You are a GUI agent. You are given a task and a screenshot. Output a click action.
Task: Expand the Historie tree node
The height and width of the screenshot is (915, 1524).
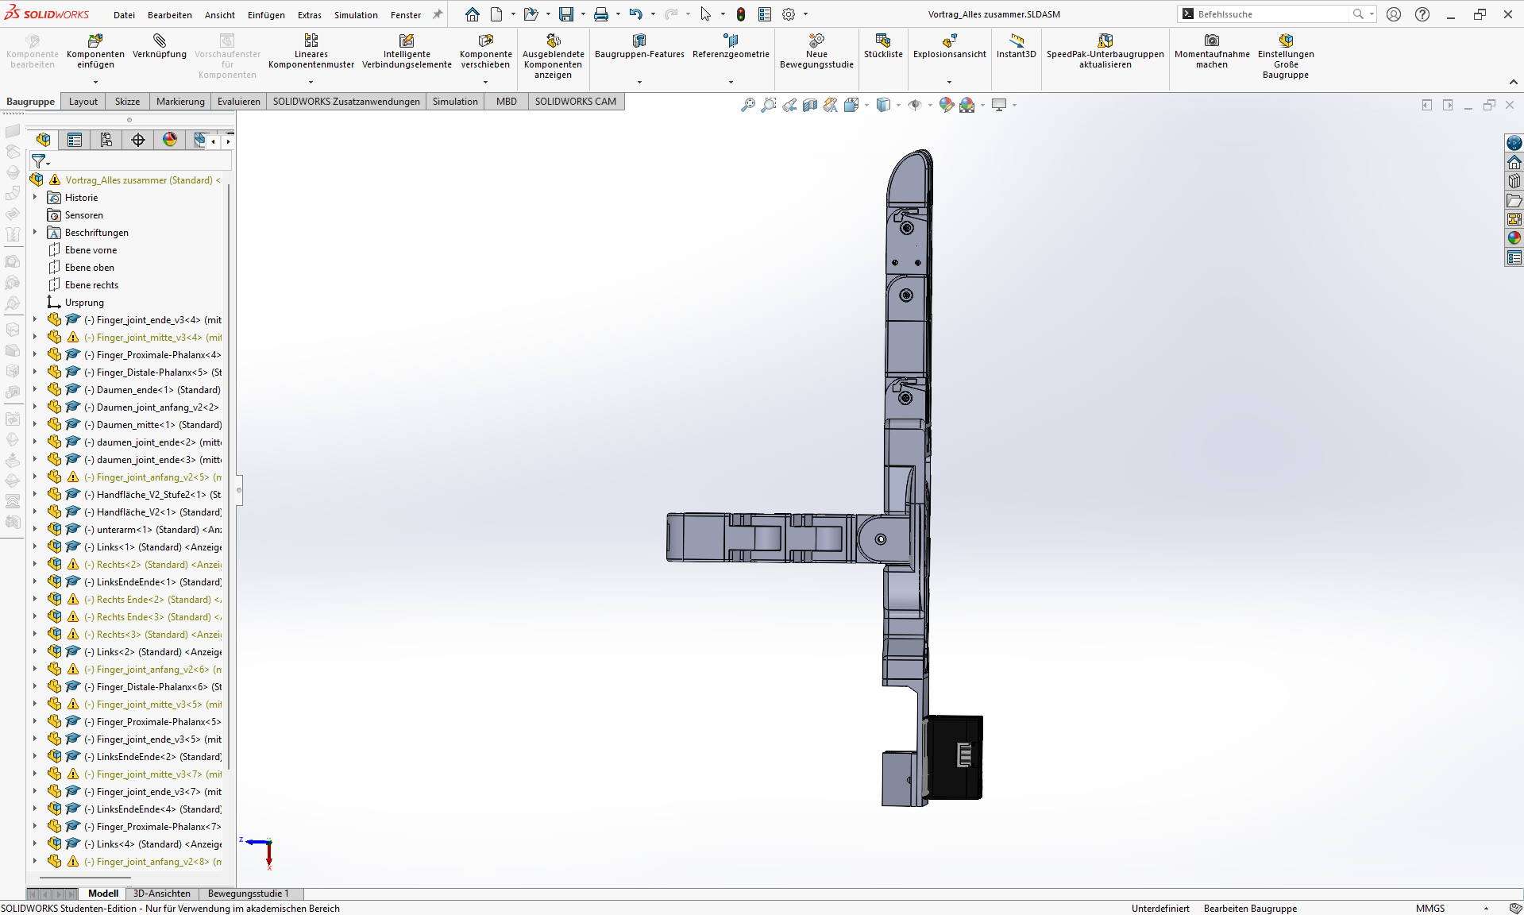click(35, 197)
